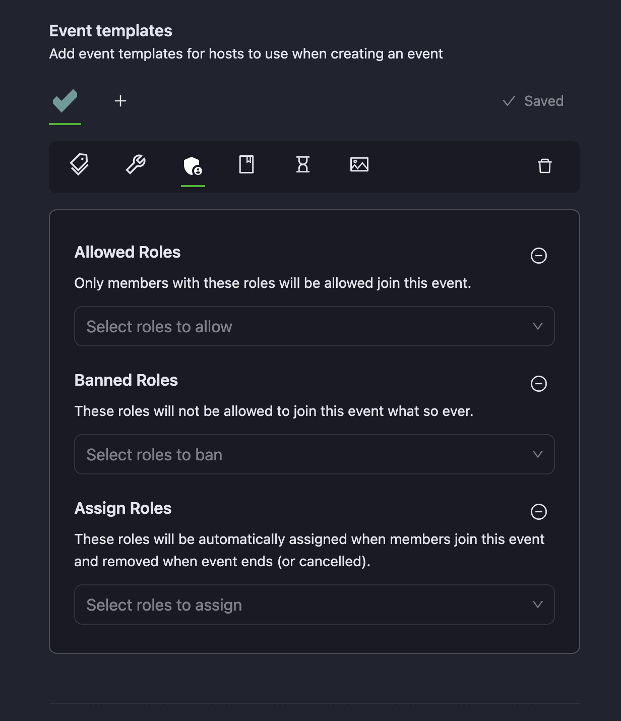Click the Saved status indicator
621x721 pixels.
tap(533, 101)
